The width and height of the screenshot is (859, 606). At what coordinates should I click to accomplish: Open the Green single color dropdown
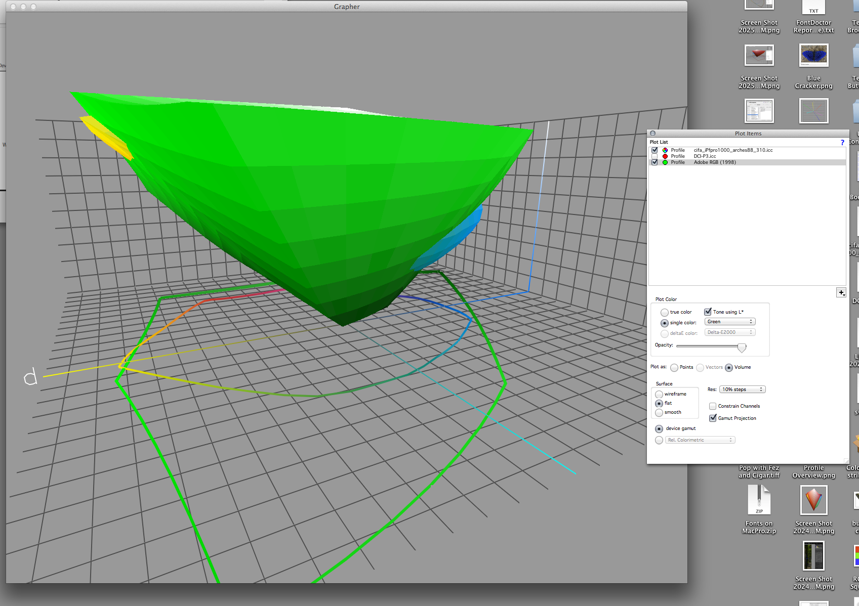(x=730, y=322)
